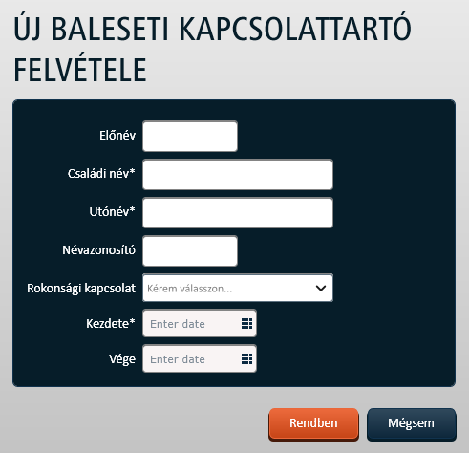This screenshot has height=453, width=469.
Task: Open the 'Kérem válasszon...' combo box
Action: (238, 288)
